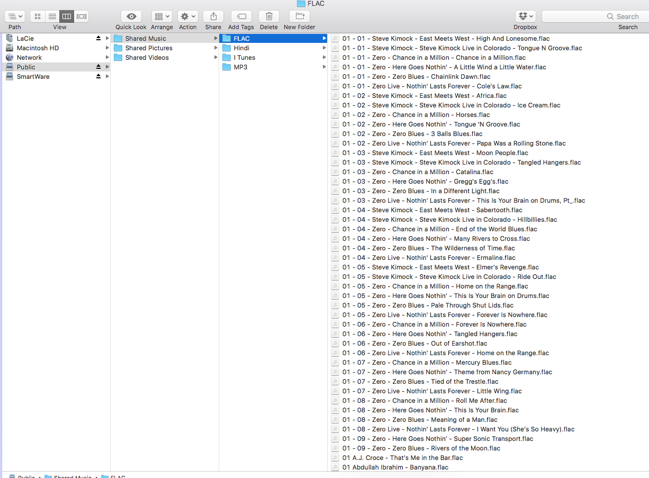Expand arrow beside Macintosh HD
This screenshot has height=478, width=649.
click(x=107, y=48)
